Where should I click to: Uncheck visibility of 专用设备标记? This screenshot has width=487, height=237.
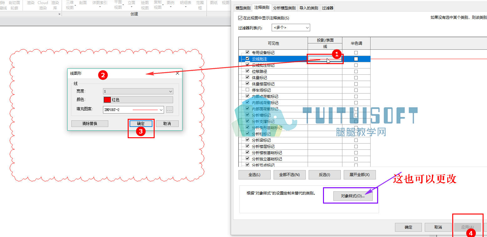[x=248, y=53]
